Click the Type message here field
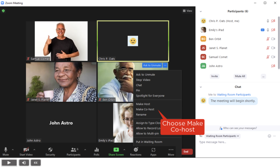Image resolution: width=280 pixels, height=167 pixels. (233, 142)
